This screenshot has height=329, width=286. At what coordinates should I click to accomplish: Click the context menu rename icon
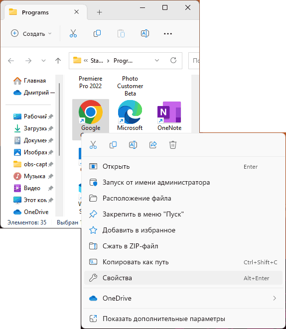pyautogui.click(x=133, y=145)
